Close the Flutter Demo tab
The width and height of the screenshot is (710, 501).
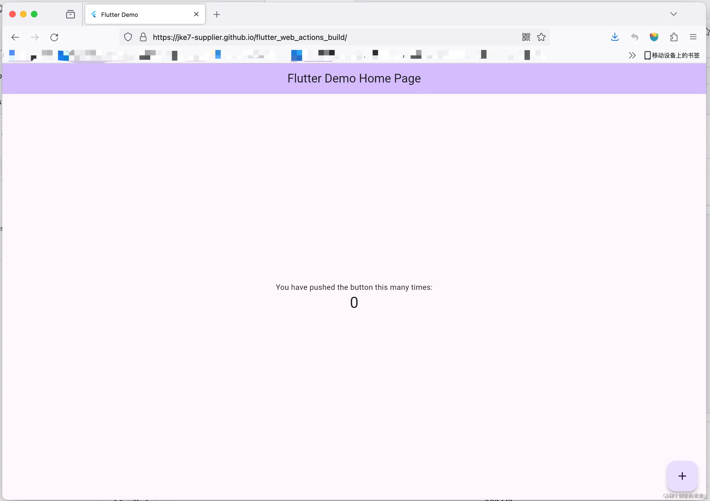coord(196,14)
